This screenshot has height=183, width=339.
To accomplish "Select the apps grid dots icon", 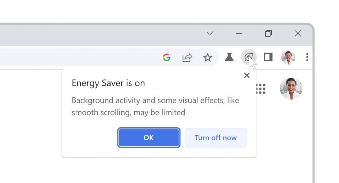I will click(261, 89).
